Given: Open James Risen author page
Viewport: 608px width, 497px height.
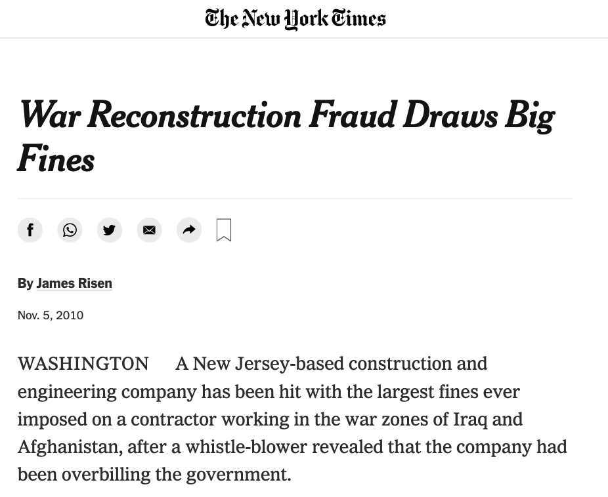Looking at the screenshot, I should tap(74, 283).
